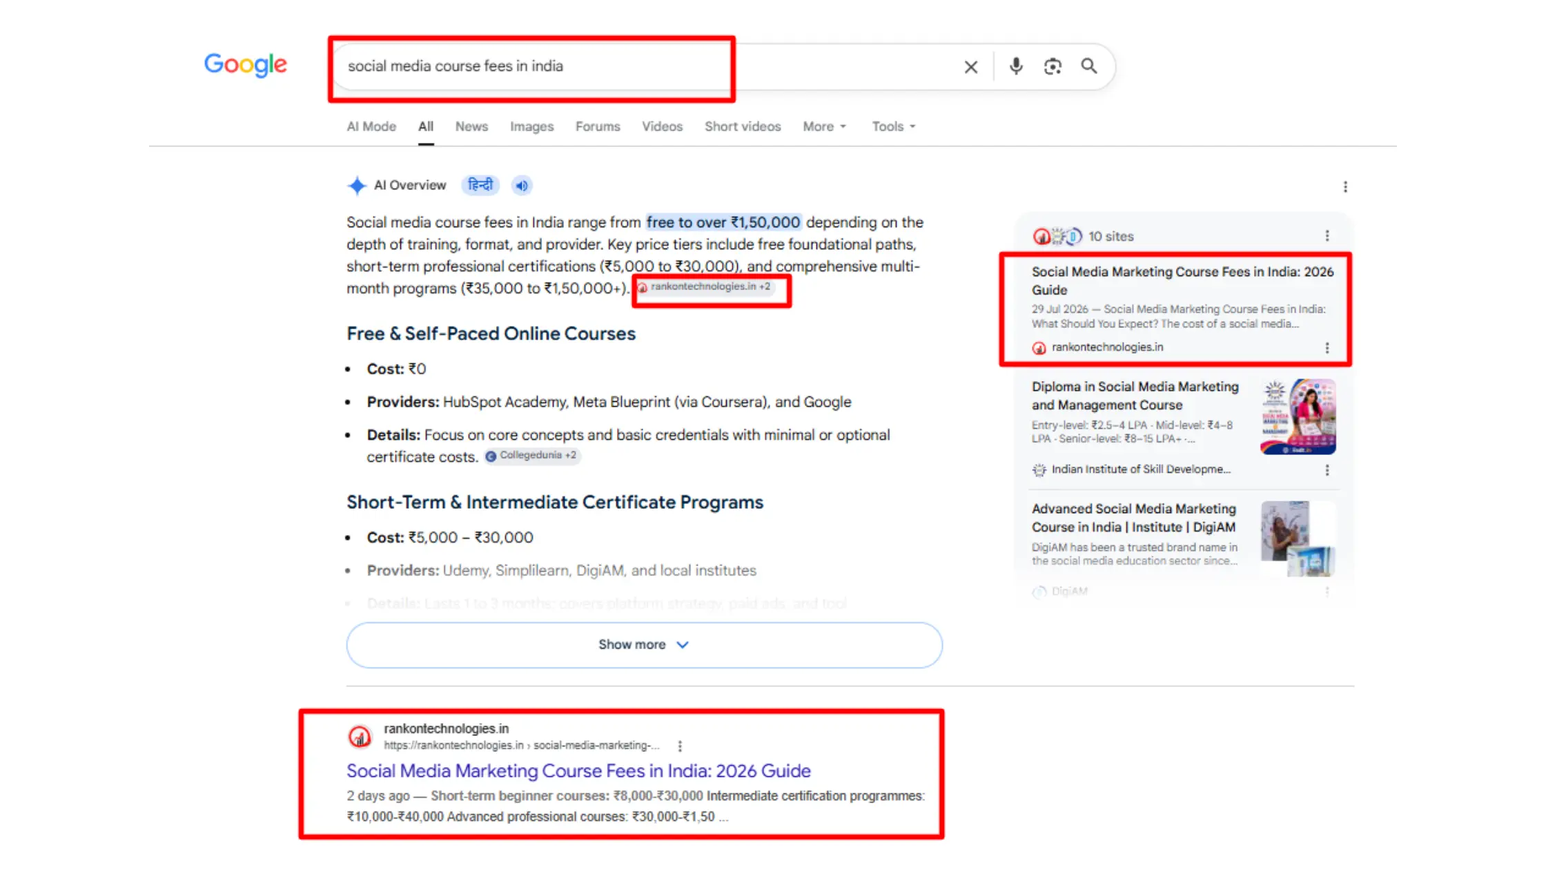Open Advanced Social Media Marketing Course DigiAM card
The image size is (1546, 870).
[1134, 518]
